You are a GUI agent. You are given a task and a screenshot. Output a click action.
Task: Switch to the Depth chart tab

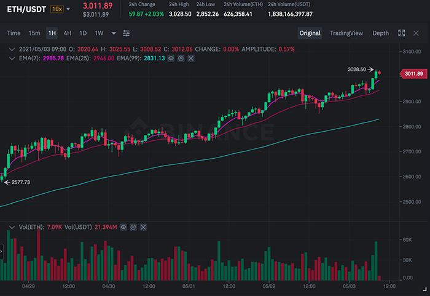click(x=380, y=33)
